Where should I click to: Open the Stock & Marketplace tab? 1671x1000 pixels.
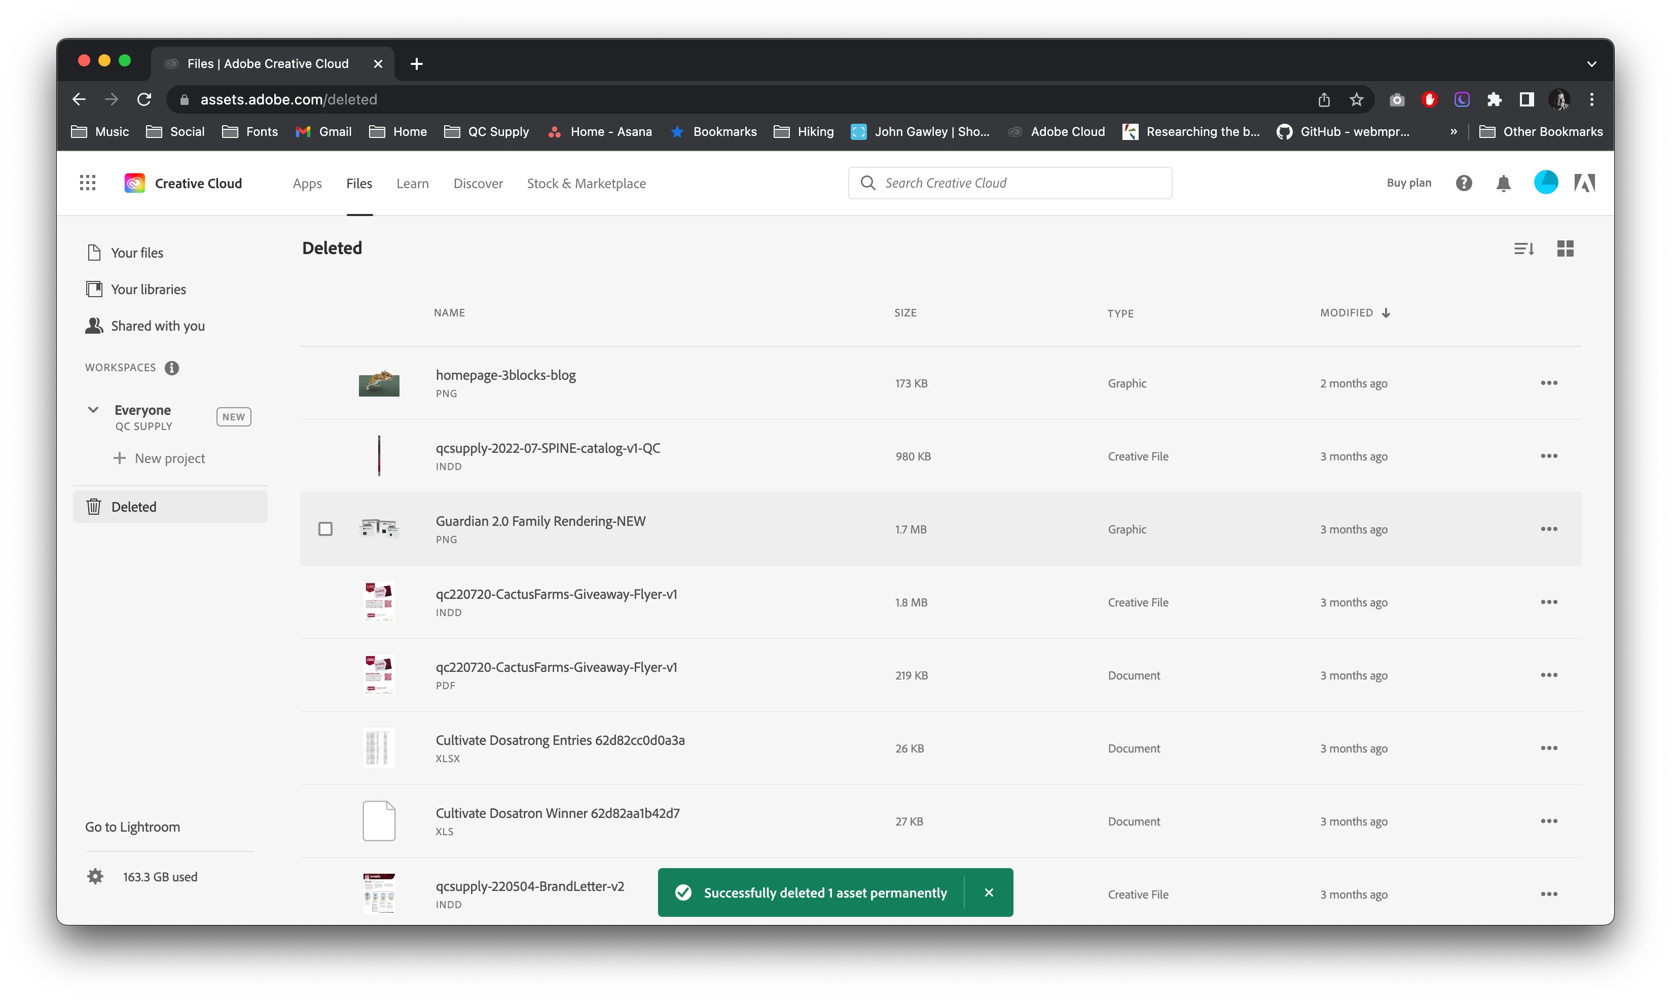click(586, 183)
